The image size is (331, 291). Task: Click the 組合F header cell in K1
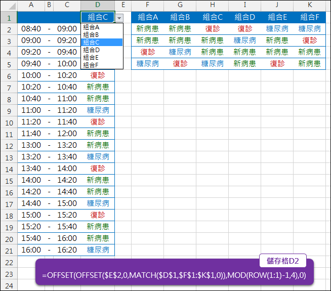(309, 17)
